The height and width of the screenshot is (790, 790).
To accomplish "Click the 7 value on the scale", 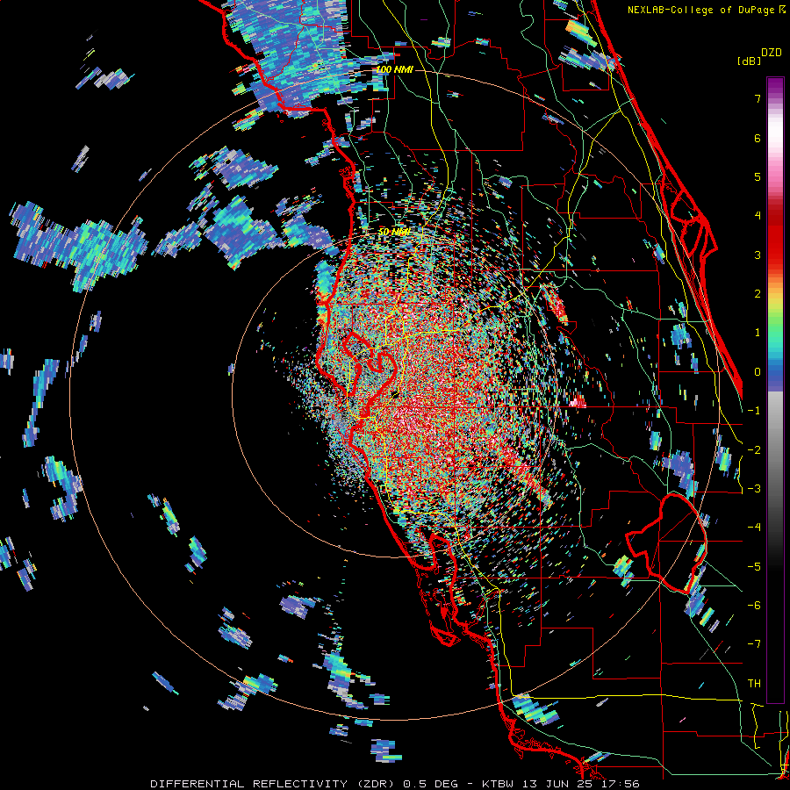I will click(758, 98).
